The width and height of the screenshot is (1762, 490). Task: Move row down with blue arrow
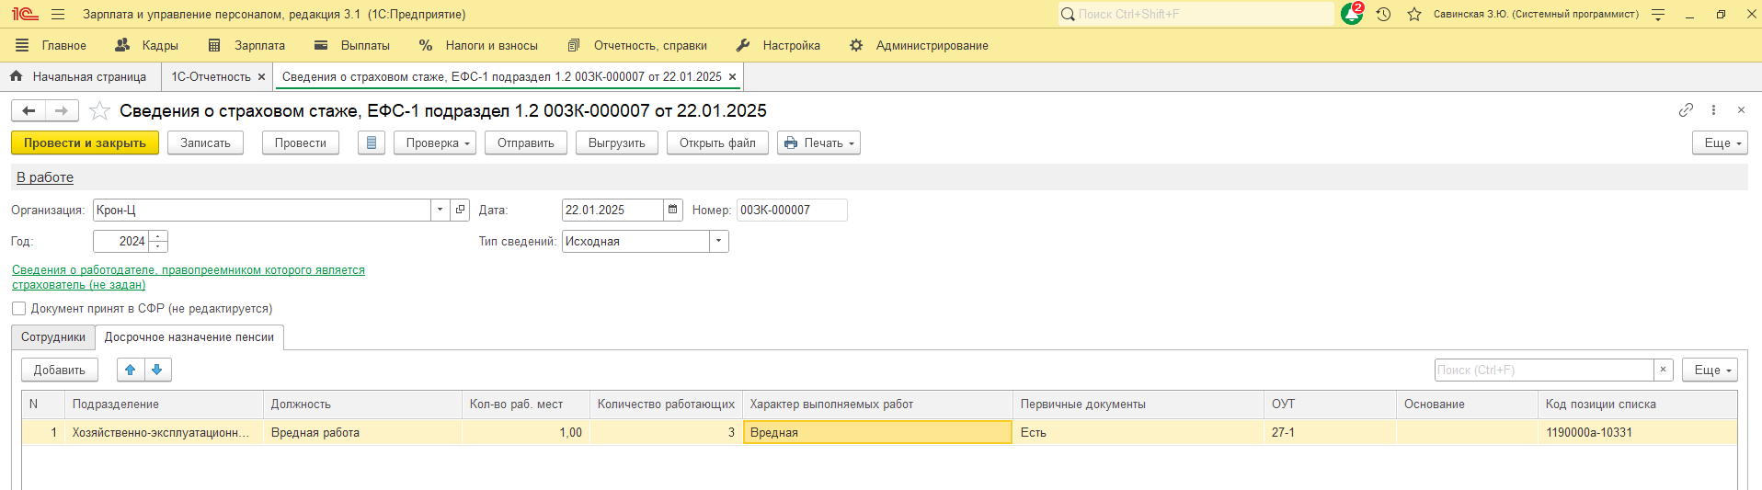pyautogui.click(x=157, y=370)
